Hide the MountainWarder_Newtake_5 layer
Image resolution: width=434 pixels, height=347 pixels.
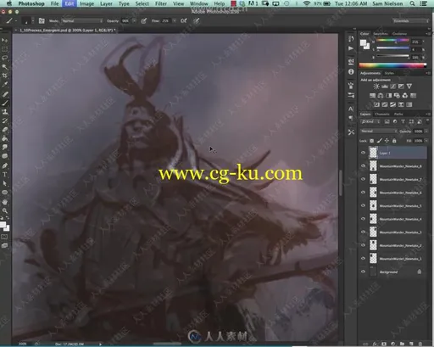[363, 205]
